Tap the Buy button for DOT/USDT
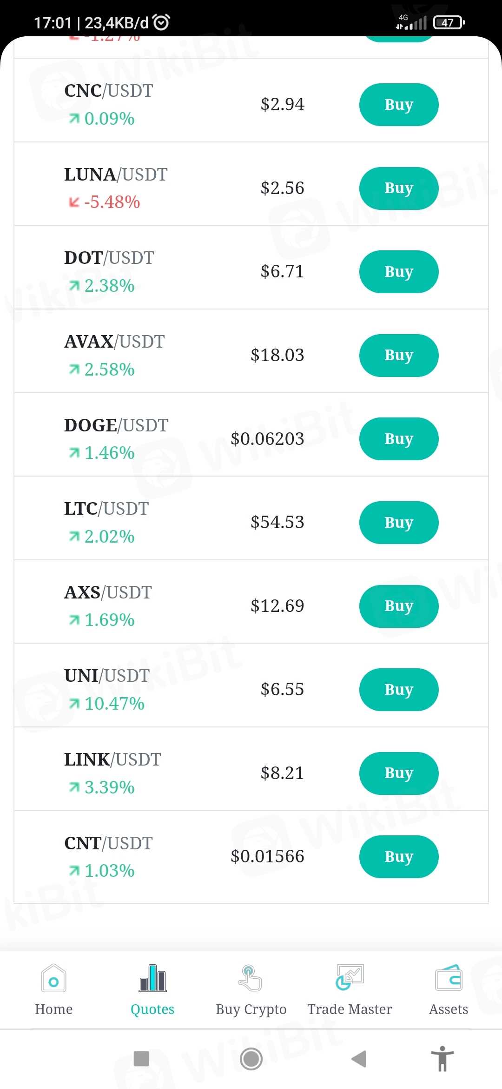The height and width of the screenshot is (1089, 502). point(398,272)
